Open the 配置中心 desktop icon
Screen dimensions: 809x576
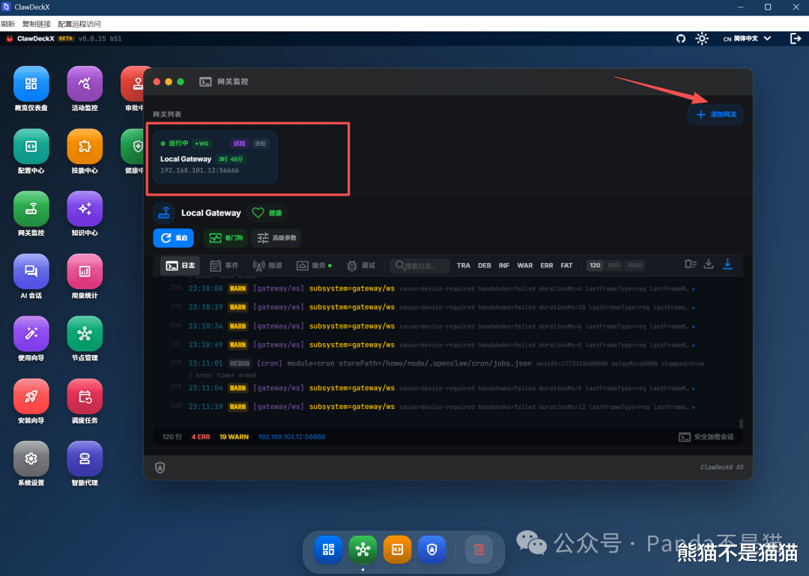(x=31, y=147)
